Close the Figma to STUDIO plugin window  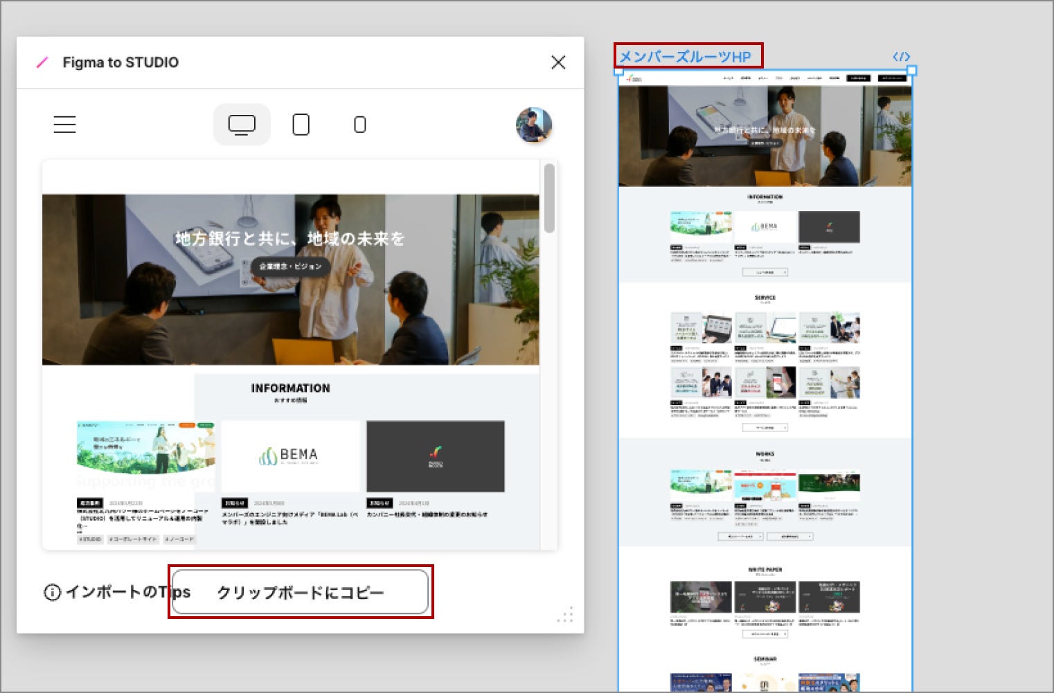click(558, 62)
